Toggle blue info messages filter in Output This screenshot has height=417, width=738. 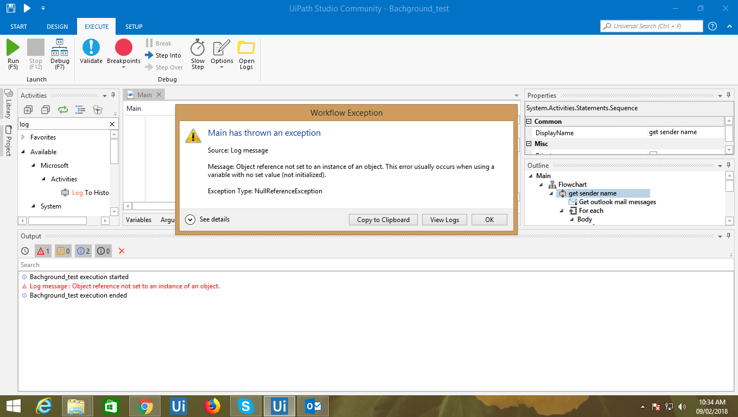83,251
